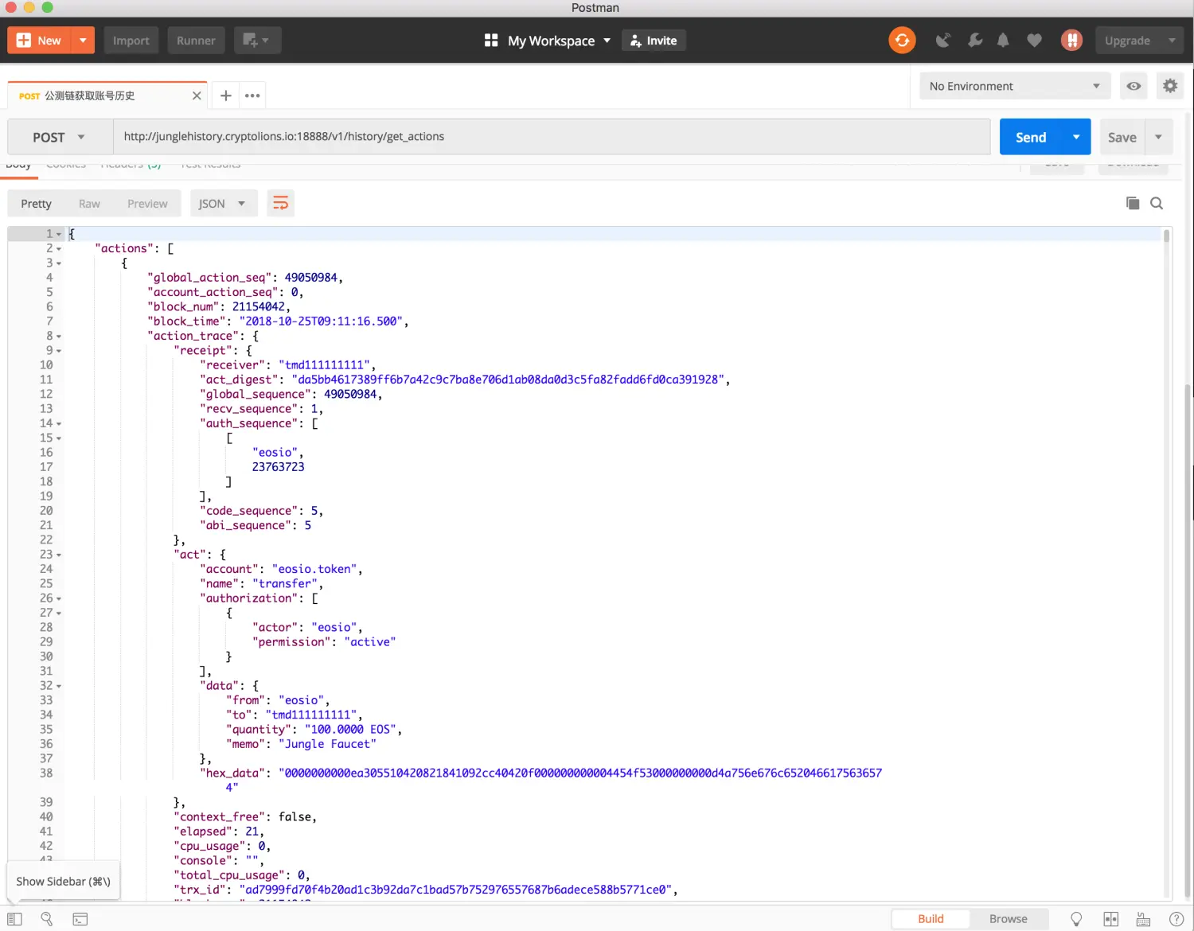The image size is (1194, 931).
Task: Search within the response body
Action: pyautogui.click(x=1157, y=204)
